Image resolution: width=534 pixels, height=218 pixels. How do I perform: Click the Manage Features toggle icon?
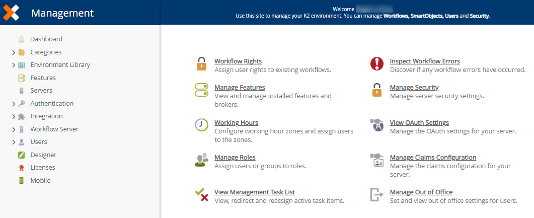(x=201, y=90)
